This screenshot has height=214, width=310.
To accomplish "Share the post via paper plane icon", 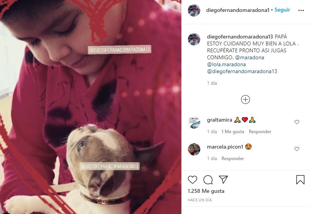I will click(x=223, y=180).
